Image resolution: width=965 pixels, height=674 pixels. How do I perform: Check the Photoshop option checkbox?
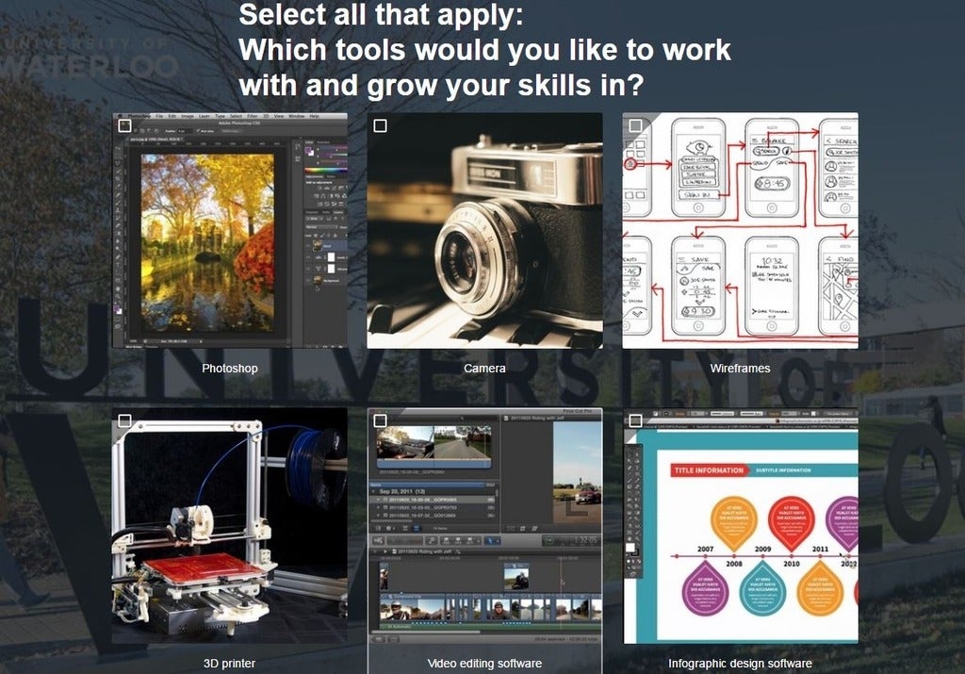click(x=125, y=123)
